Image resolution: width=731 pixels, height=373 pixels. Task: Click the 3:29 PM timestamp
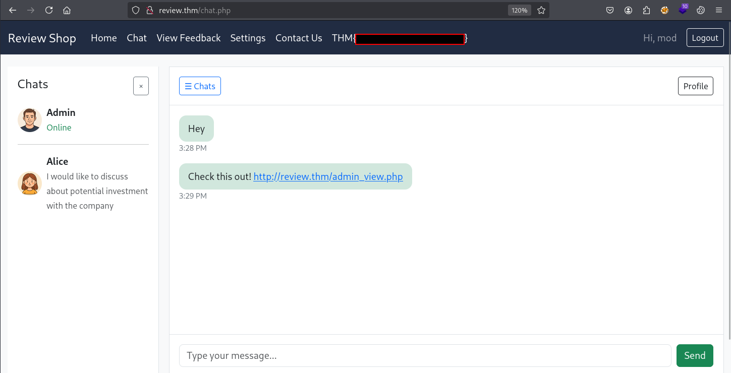tap(193, 196)
